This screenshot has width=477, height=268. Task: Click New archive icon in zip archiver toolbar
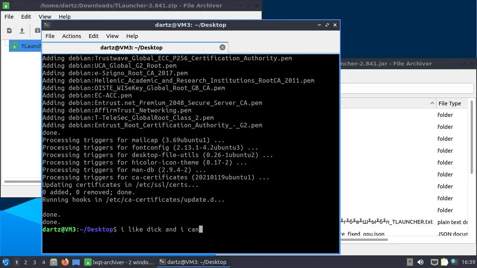[9, 31]
